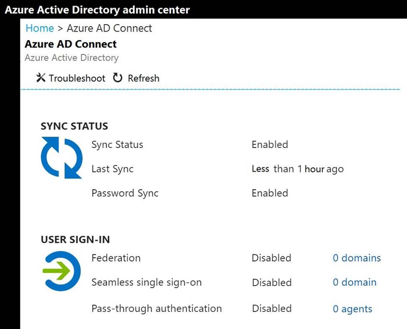Viewport: 407px width, 329px height.
Task: Select the Password Sync label
Action: [125, 193]
